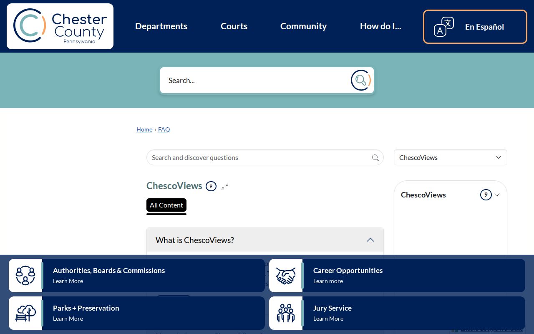Expand the ChescoViews sidebar chevron
534x334 pixels.
[497, 195]
